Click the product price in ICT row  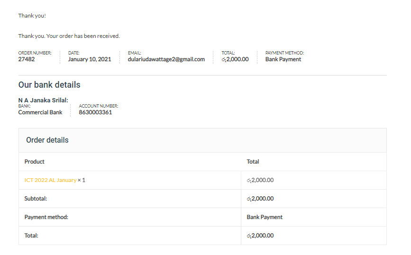[260, 180]
